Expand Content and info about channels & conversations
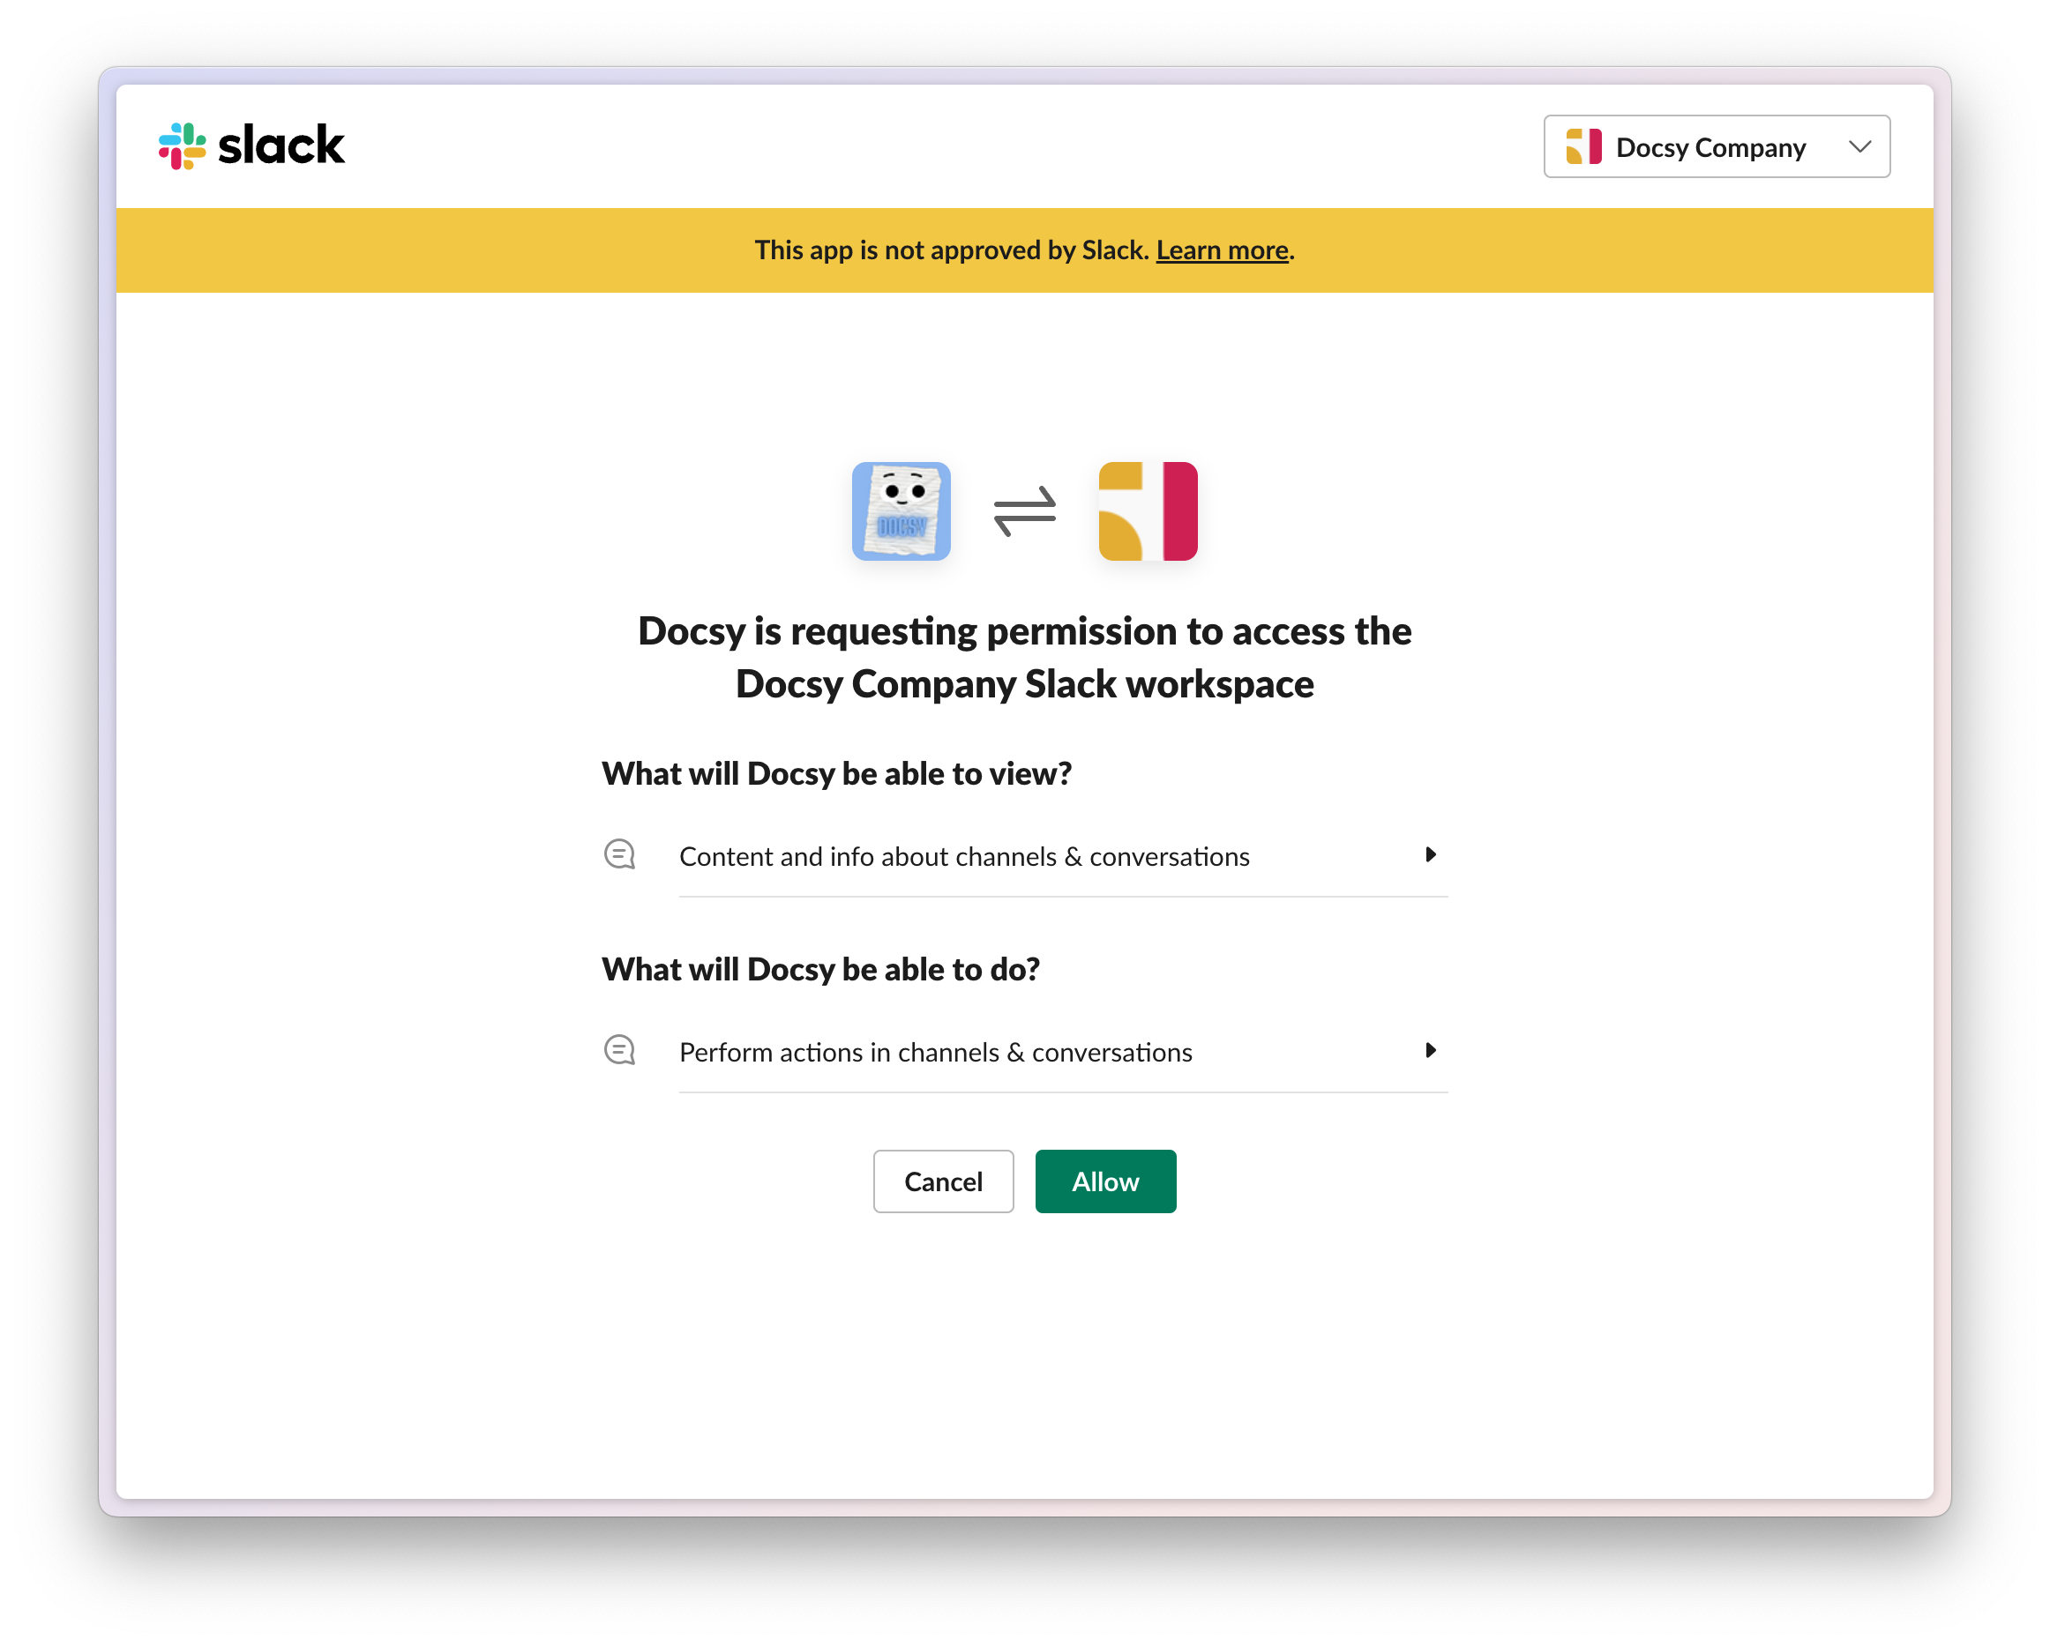 click(1430, 854)
